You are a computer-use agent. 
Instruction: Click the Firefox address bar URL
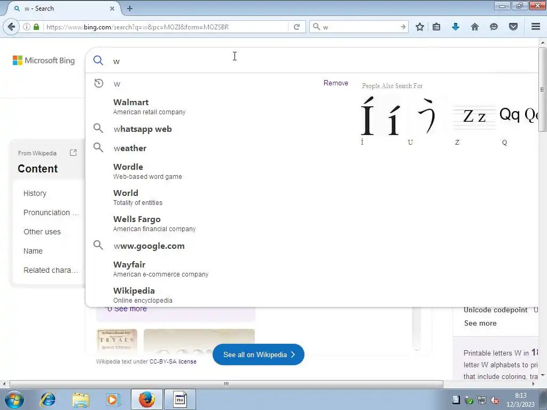tap(166, 27)
